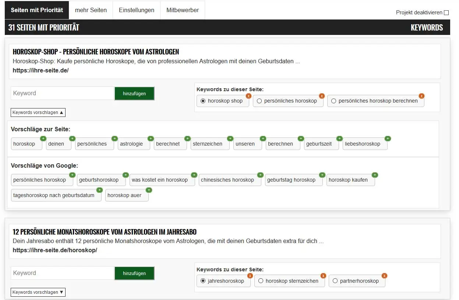Click the Keyword input field for Monatshoroskope page
The height and width of the screenshot is (300, 459).
62,273
